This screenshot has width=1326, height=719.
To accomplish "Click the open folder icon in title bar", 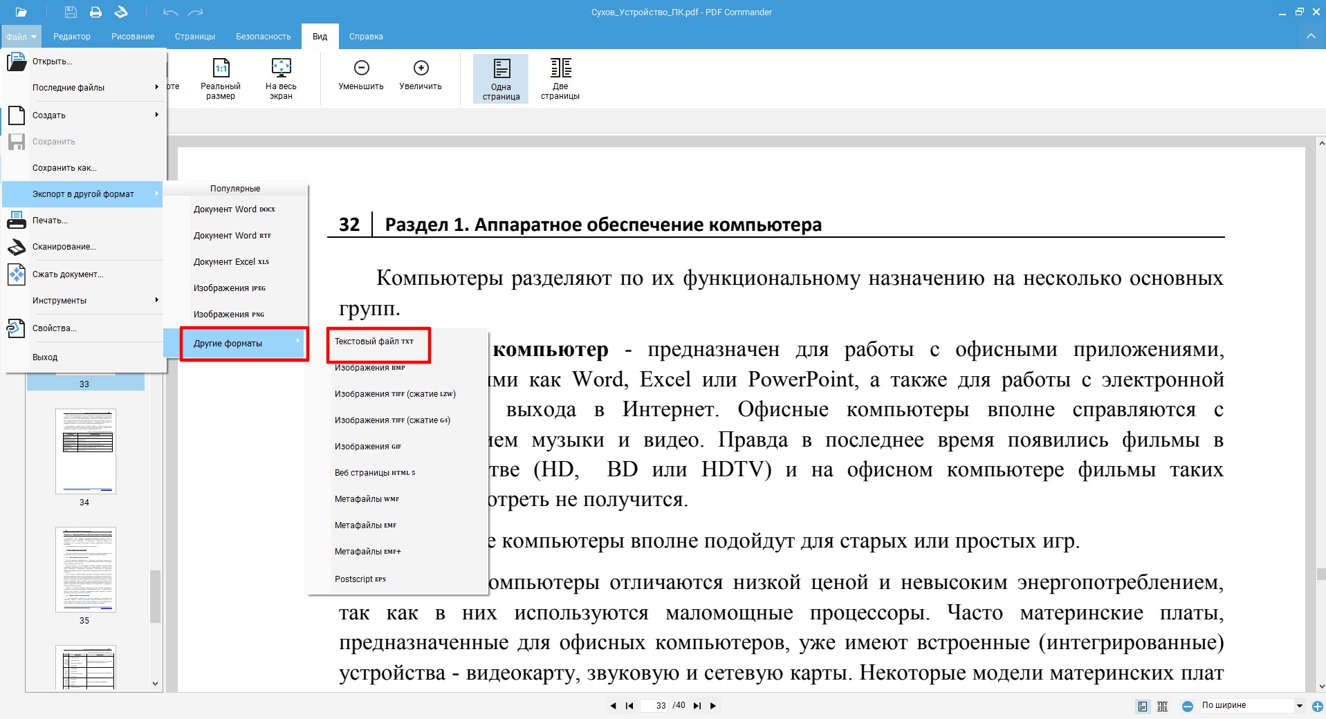I will pyautogui.click(x=21, y=12).
